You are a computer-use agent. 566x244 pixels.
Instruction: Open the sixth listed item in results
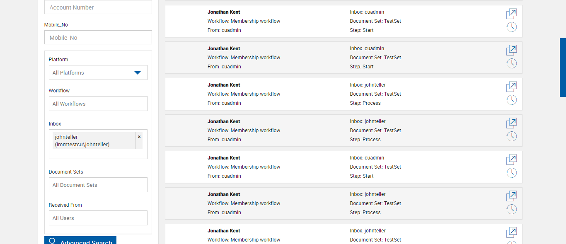coord(511,196)
